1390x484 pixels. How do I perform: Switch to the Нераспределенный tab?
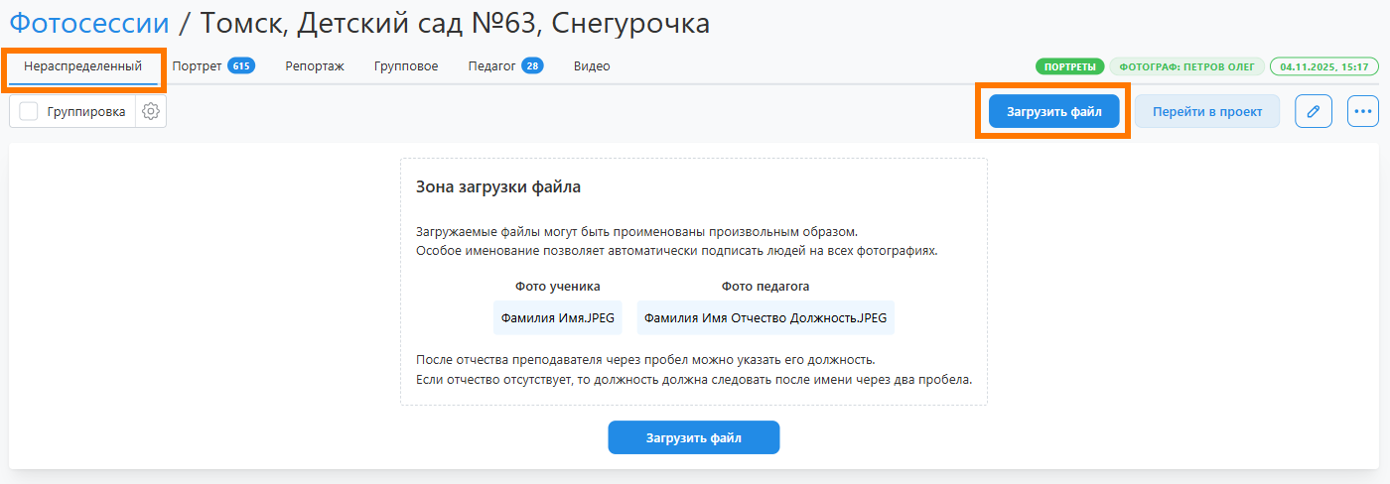click(x=83, y=66)
